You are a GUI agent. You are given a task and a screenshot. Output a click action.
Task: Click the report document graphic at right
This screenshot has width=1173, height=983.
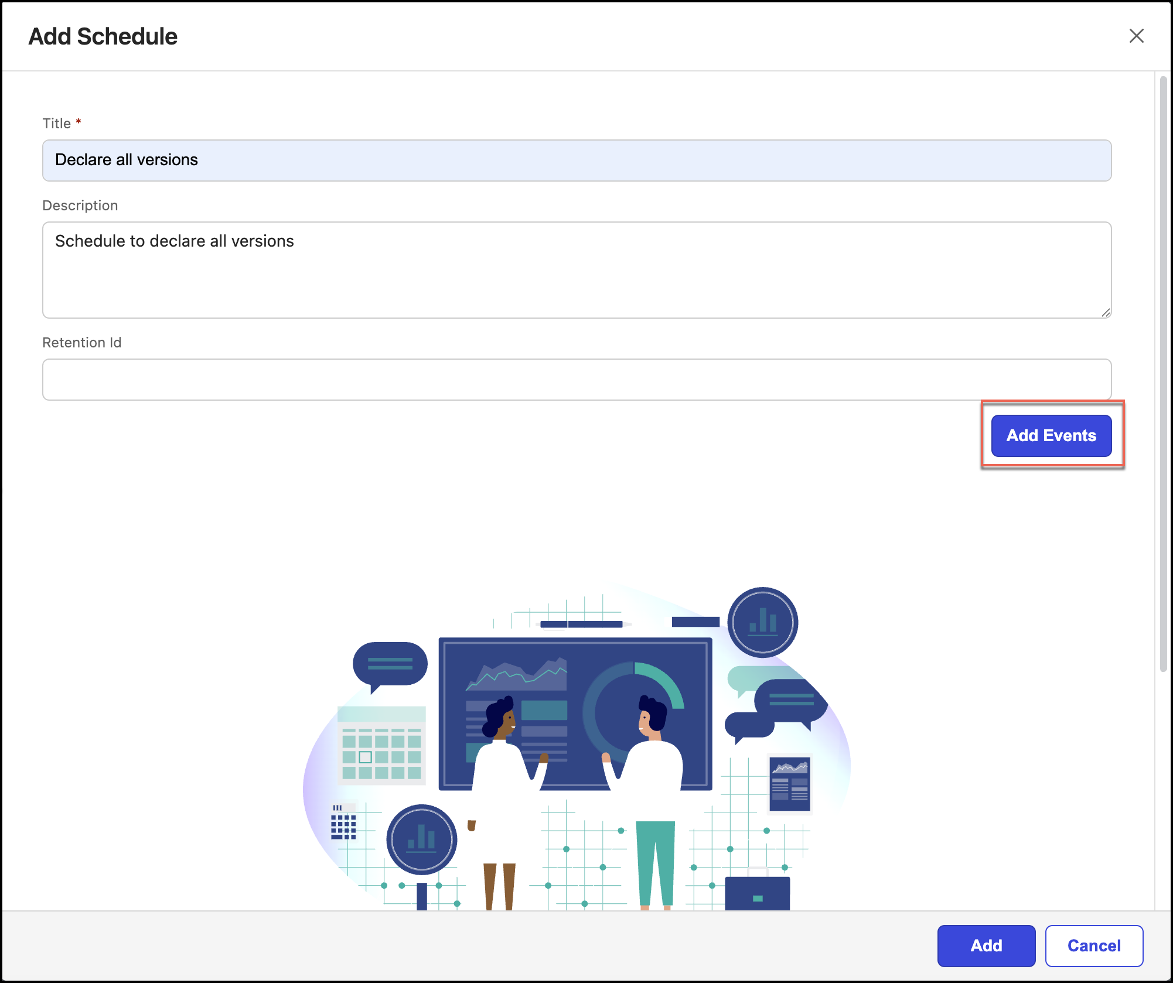coord(790,784)
